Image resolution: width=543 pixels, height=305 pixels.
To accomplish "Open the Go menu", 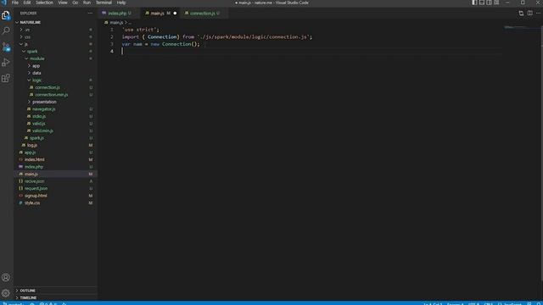I will (76, 3).
